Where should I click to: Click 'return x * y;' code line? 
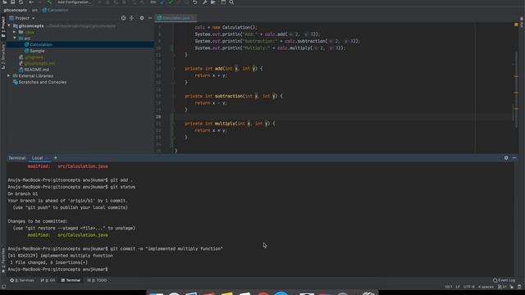point(211,130)
